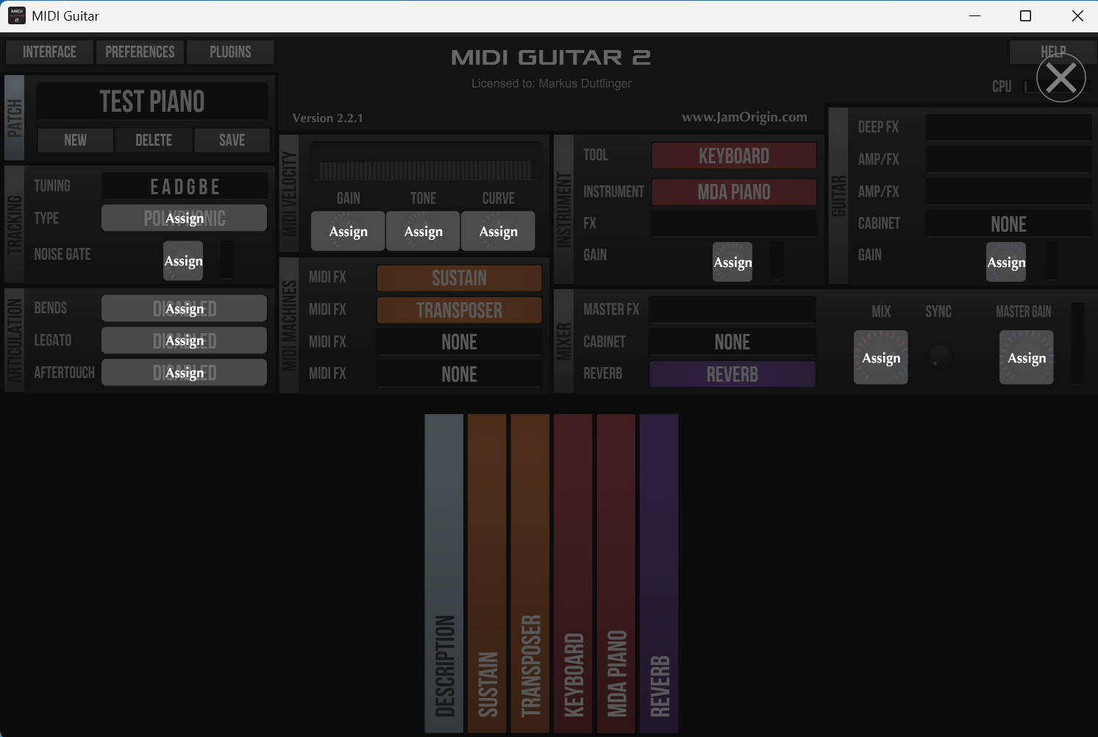This screenshot has height=737, width=1098.
Task: Open the PREFERENCES tab
Action: 140,52
